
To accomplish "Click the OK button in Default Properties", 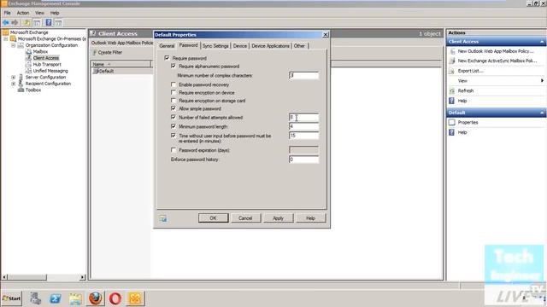I will pyautogui.click(x=213, y=218).
